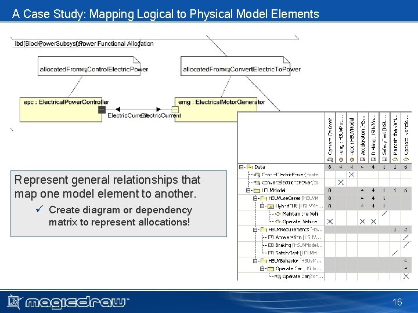The height and width of the screenshot is (313, 418).
Task: Collapse the HEUVRequirements package node
Action: 255,230
